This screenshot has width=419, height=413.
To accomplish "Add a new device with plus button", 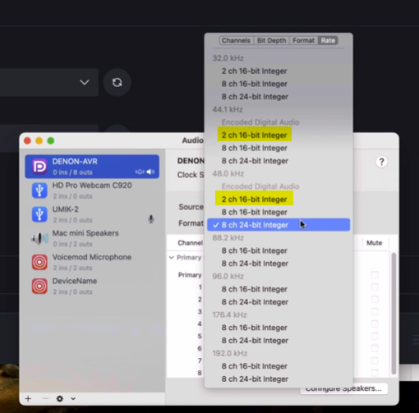I will (x=28, y=398).
